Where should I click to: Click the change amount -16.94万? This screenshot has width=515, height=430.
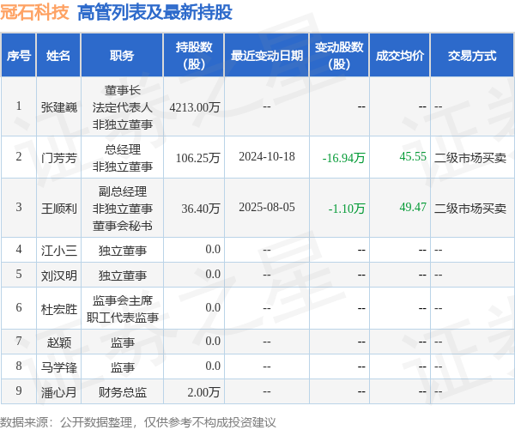[x=343, y=158]
